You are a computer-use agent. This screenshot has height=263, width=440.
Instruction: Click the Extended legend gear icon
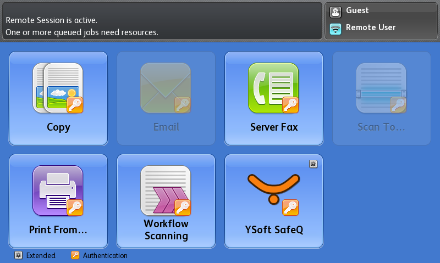pyautogui.click(x=18, y=255)
